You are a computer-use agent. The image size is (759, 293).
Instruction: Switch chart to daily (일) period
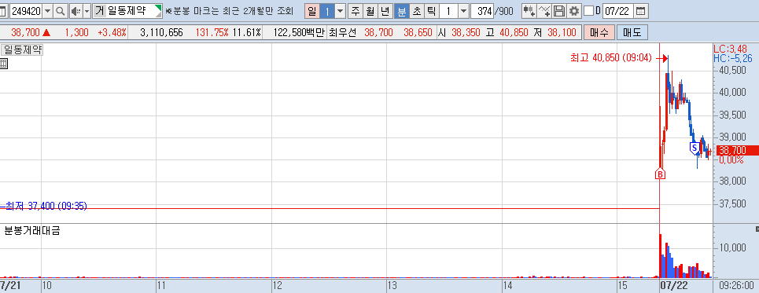pos(311,11)
